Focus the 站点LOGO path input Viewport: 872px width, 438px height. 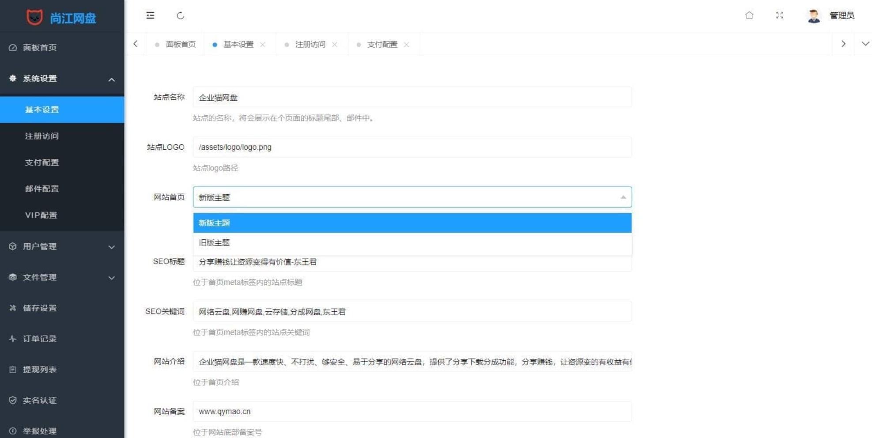tap(412, 147)
